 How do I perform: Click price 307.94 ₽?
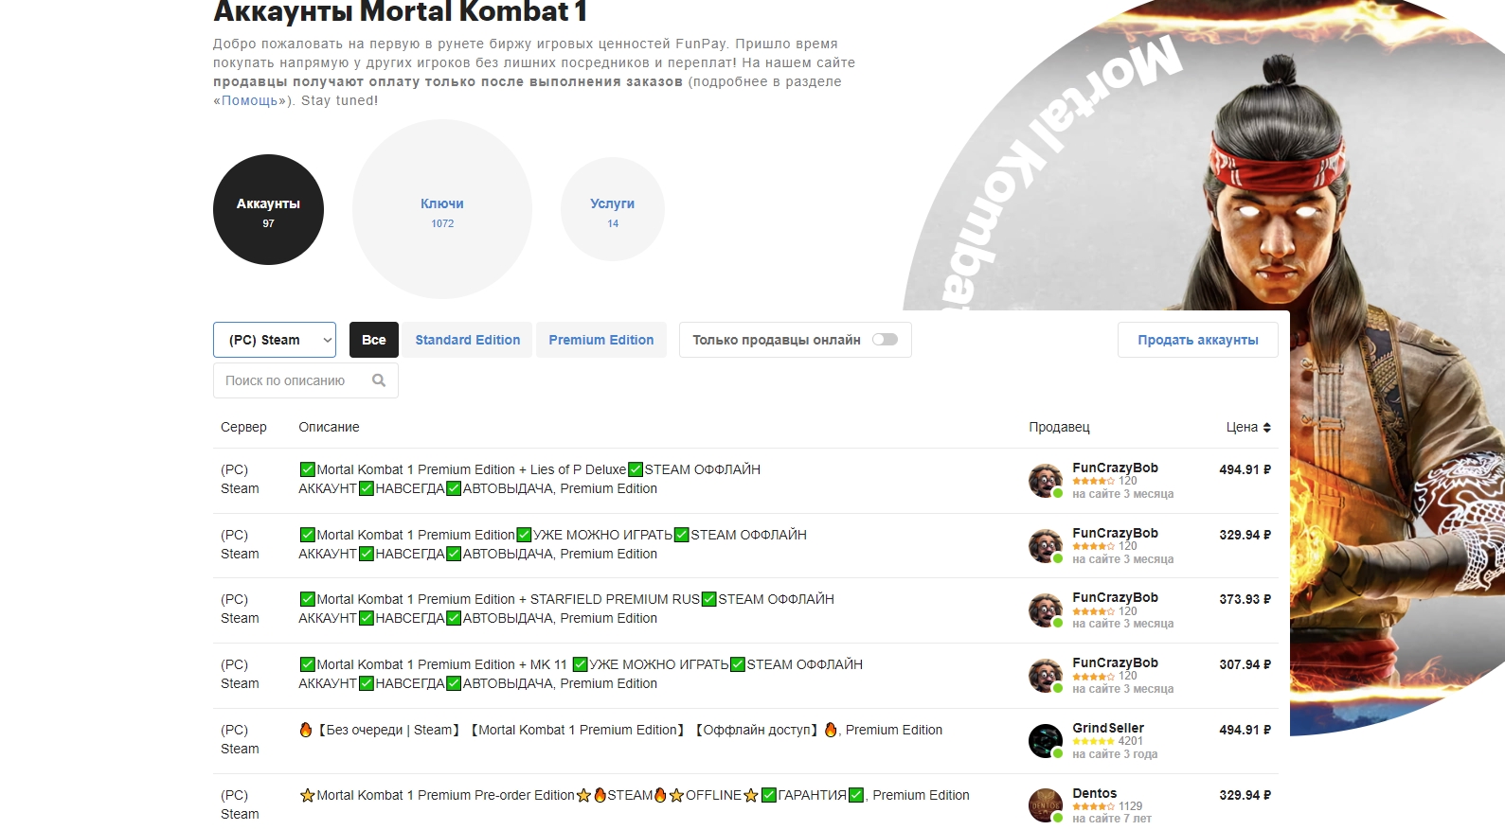click(1245, 664)
